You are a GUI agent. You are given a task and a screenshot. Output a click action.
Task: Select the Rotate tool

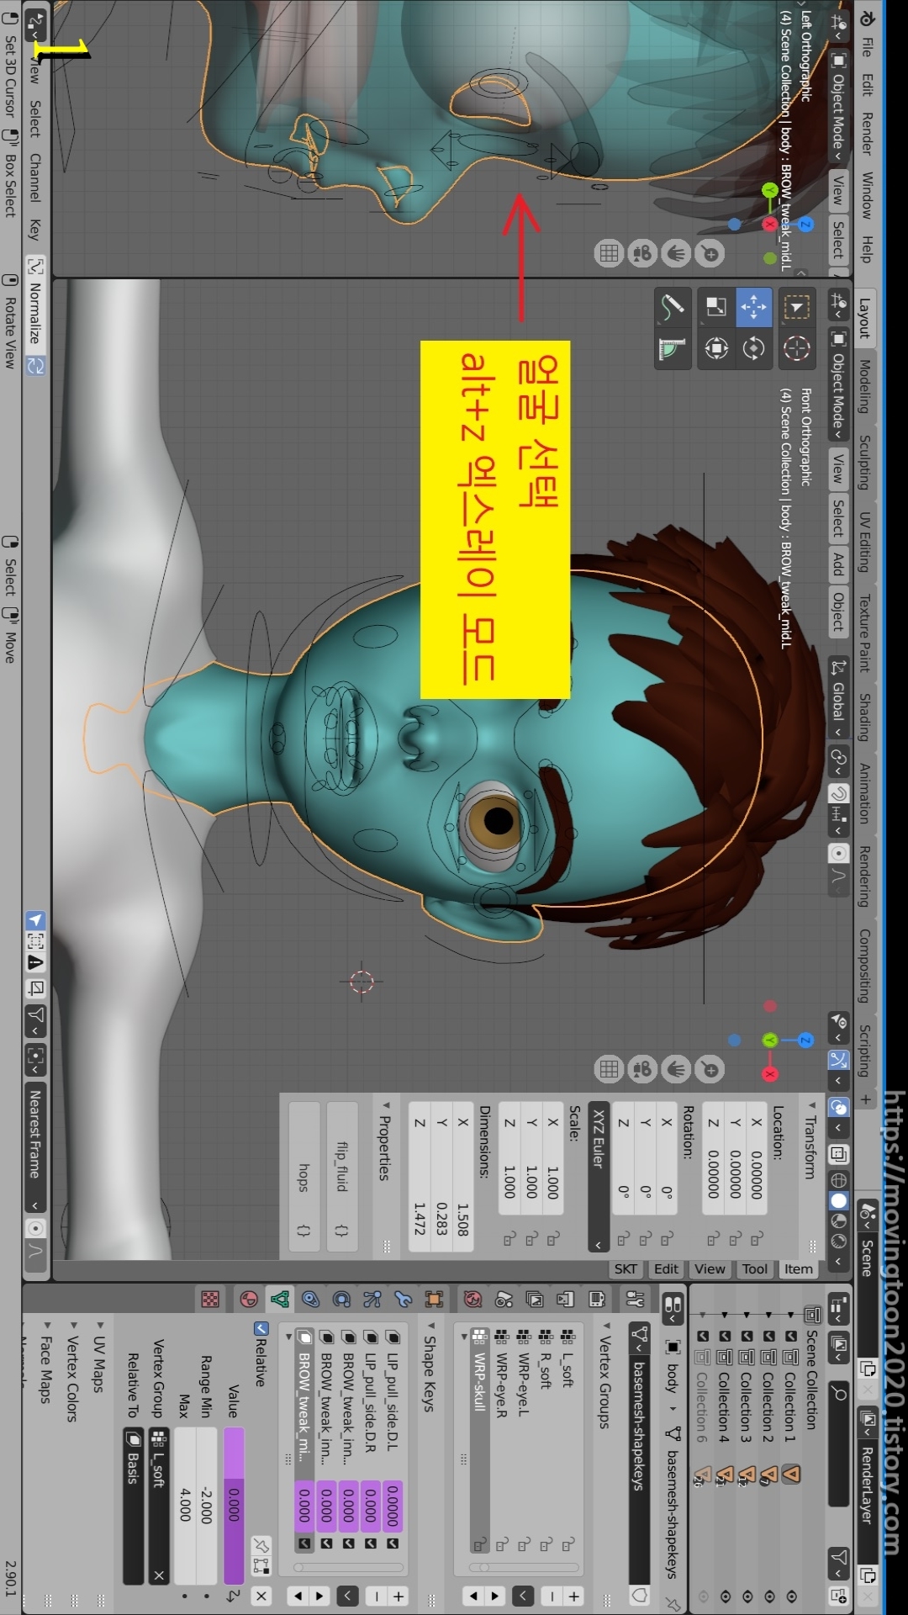(754, 347)
